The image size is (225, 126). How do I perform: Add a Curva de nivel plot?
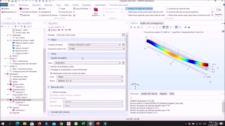pos(65,12)
